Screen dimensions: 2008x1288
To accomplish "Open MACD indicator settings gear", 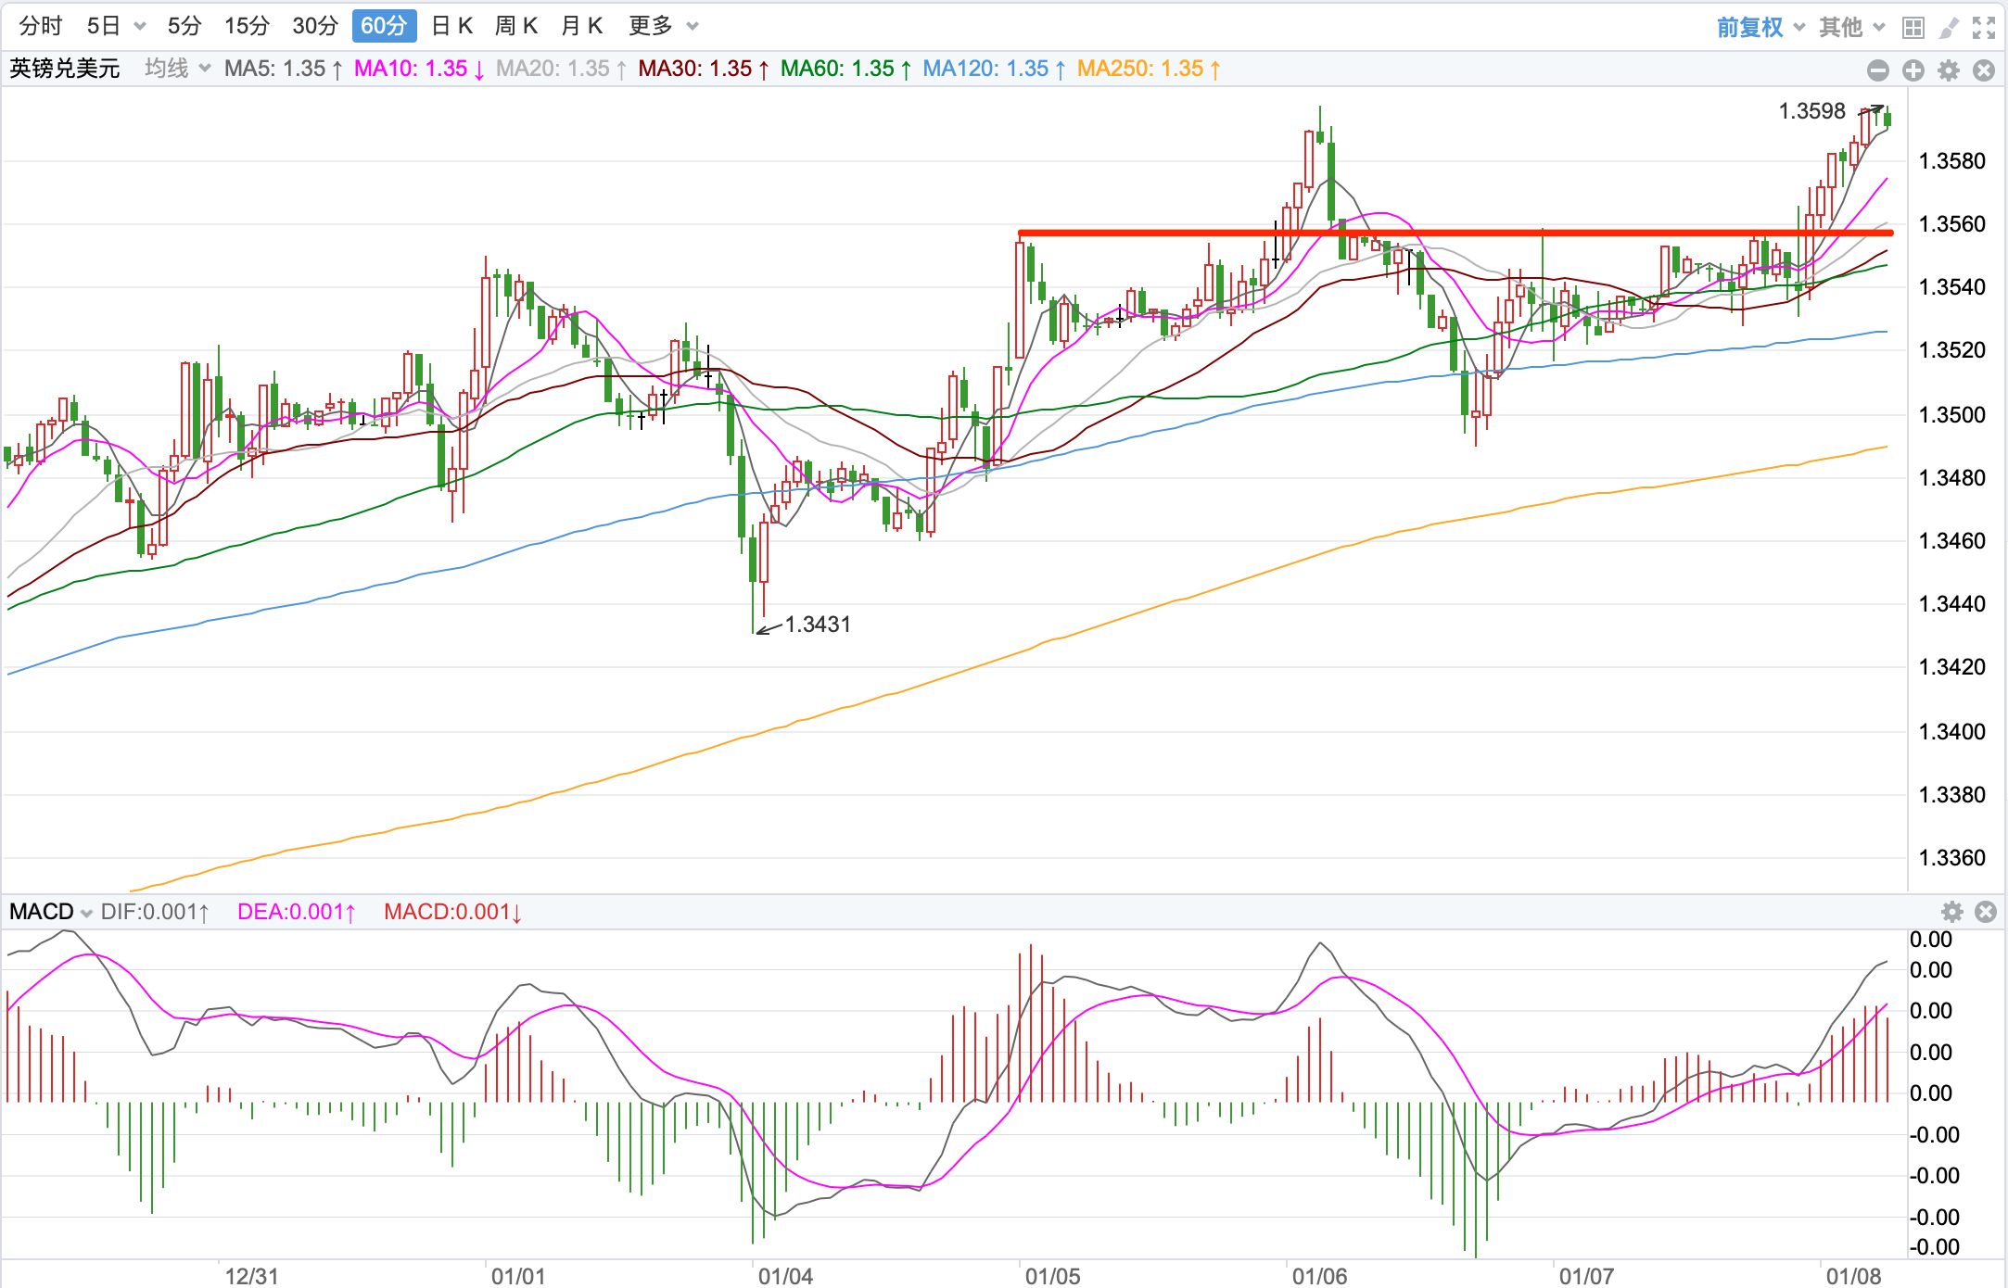I will click(1952, 912).
